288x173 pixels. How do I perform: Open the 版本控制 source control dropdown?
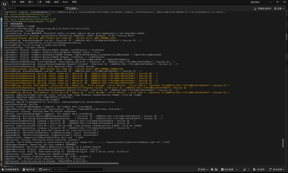(277, 170)
